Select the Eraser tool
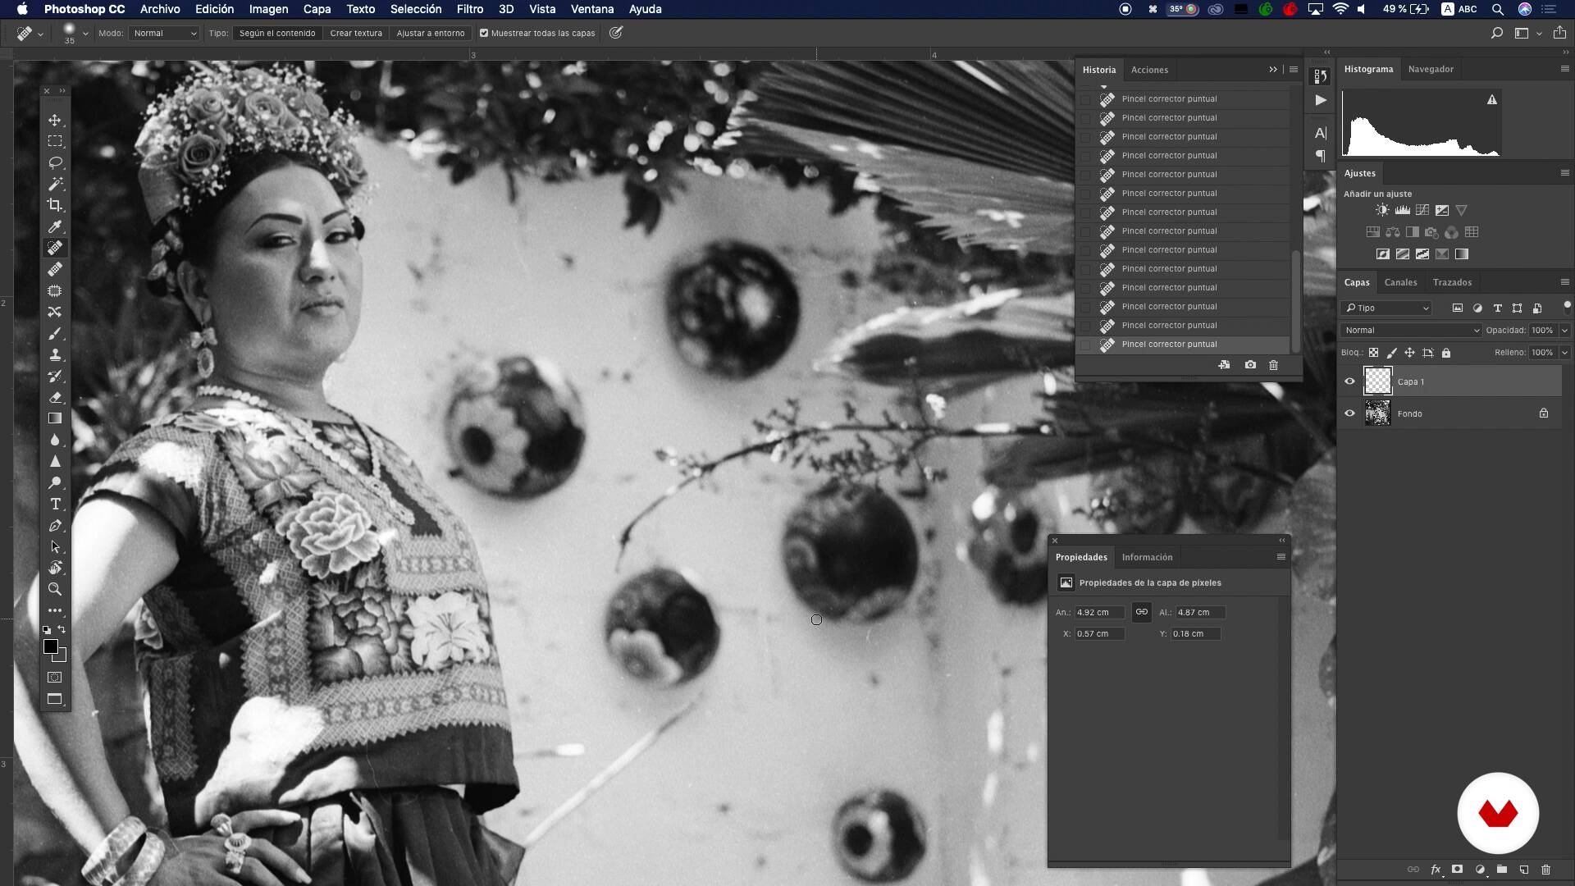Viewport: 1575px width, 886px height. 55,397
